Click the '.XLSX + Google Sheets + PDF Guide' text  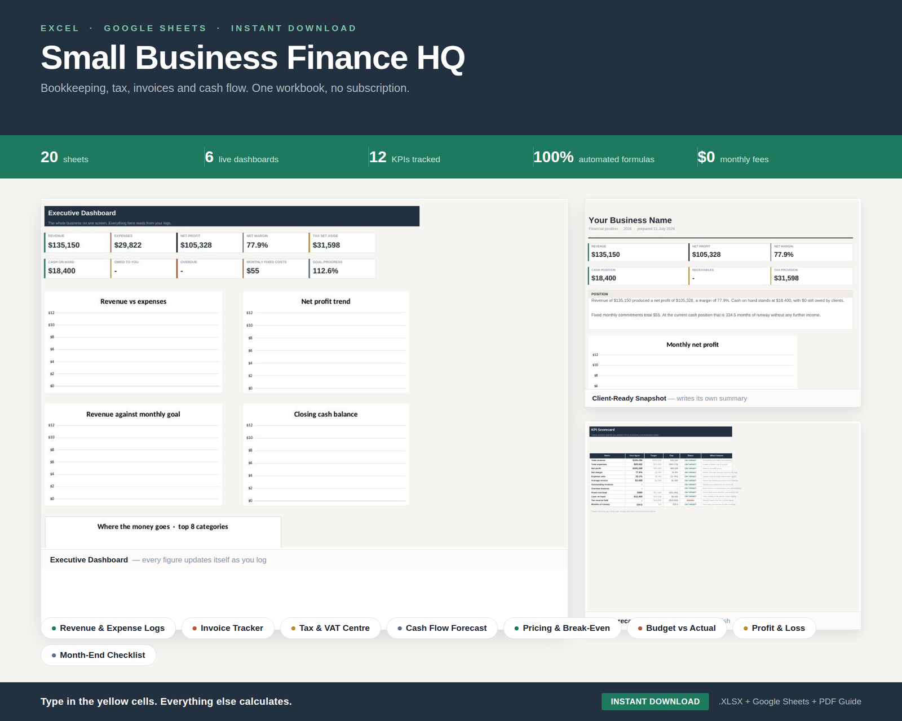coord(790,701)
